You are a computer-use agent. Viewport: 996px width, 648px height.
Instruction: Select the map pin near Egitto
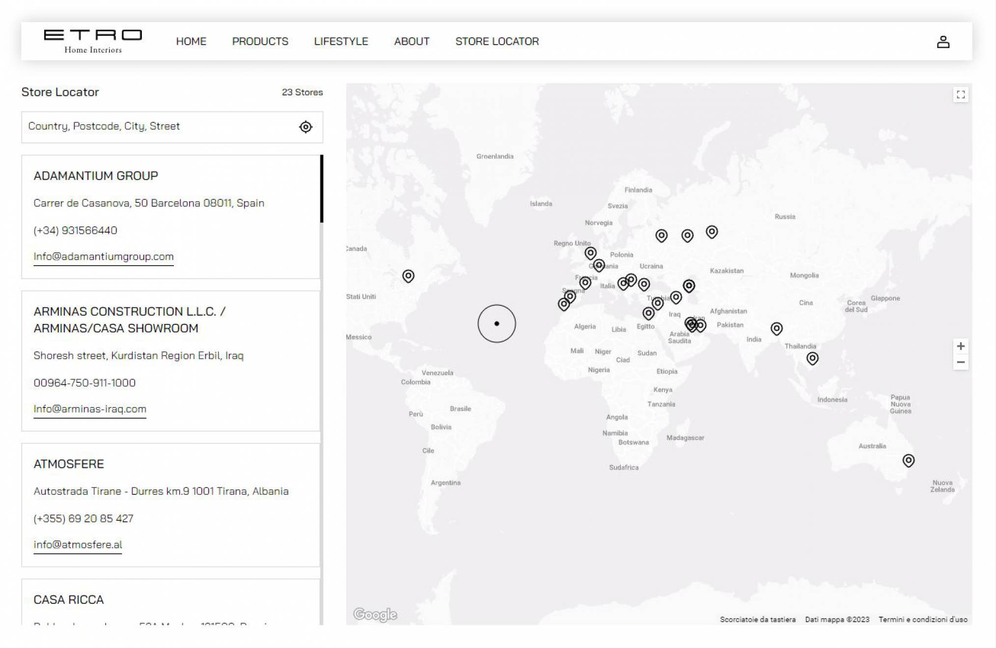648,313
